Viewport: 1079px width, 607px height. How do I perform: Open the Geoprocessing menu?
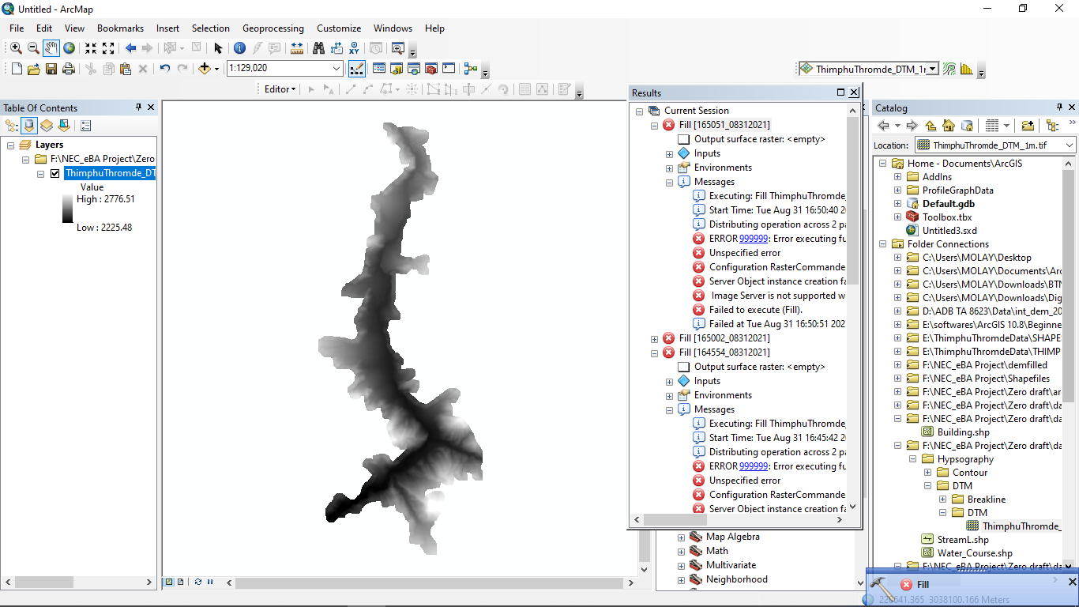[273, 28]
